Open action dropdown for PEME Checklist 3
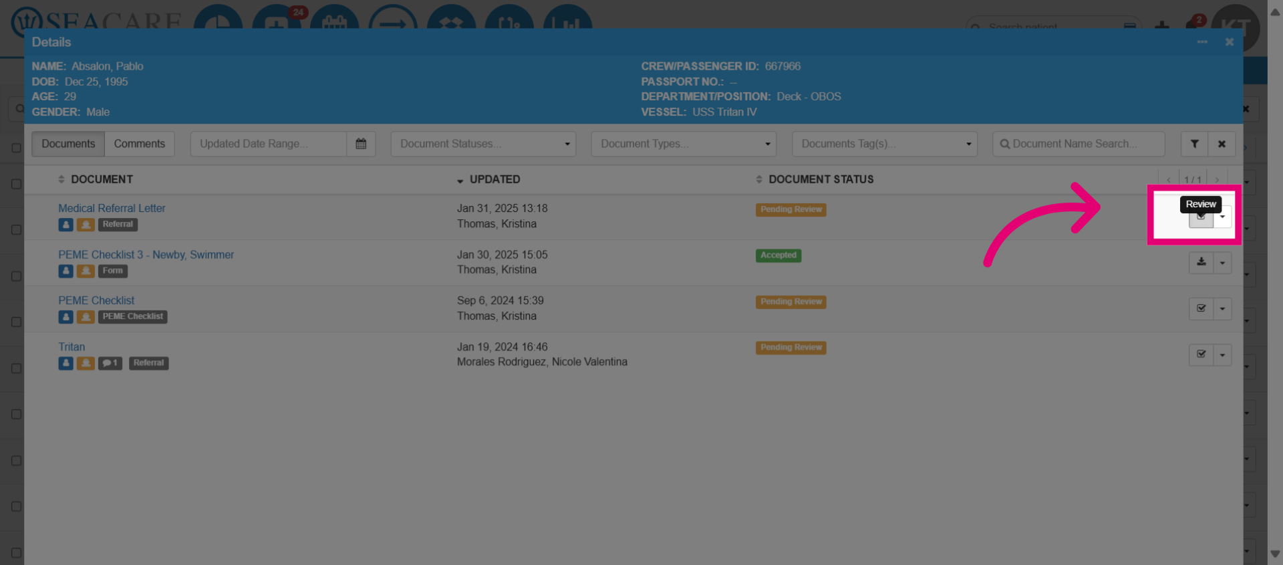Viewport: 1283px width, 565px height. 1222,262
